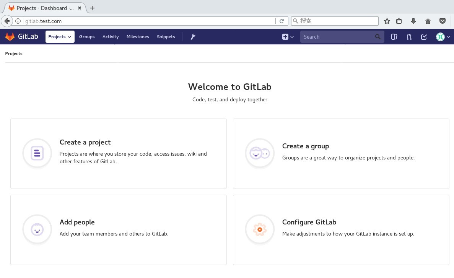Go to the browser home page icon
This screenshot has height=278, width=454.
pyautogui.click(x=428, y=21)
